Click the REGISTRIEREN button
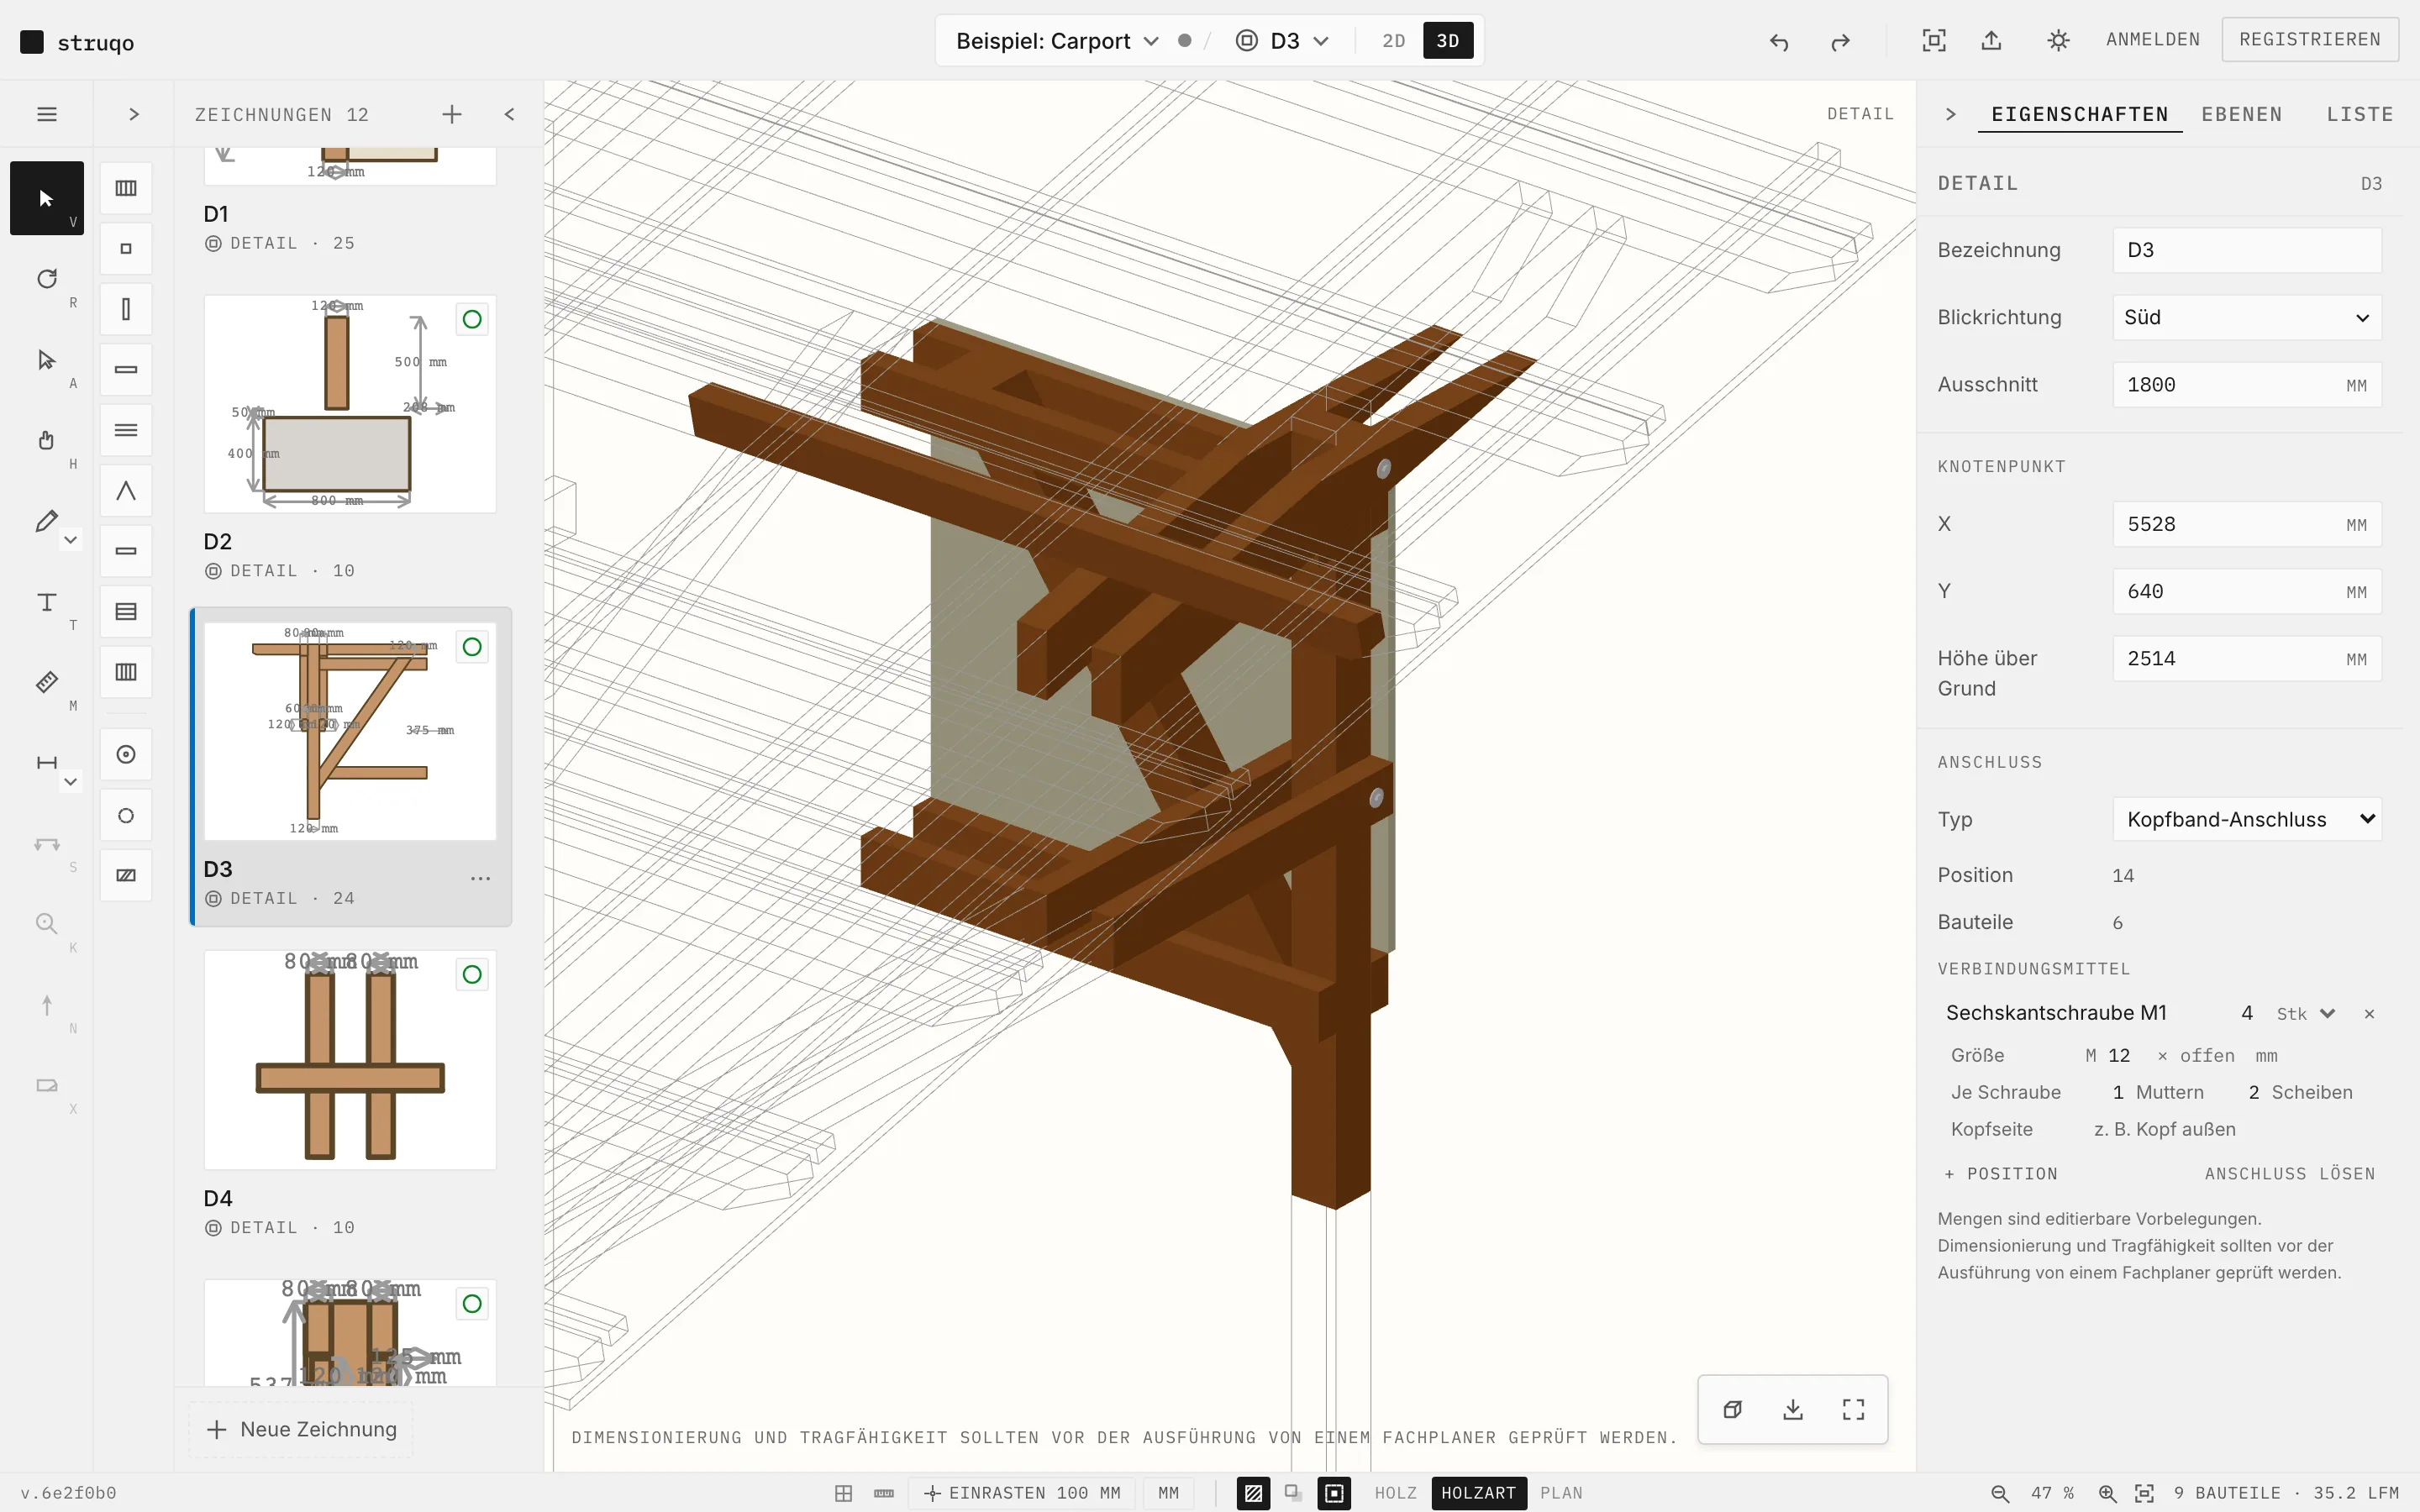The width and height of the screenshot is (2420, 1512). [x=2309, y=39]
